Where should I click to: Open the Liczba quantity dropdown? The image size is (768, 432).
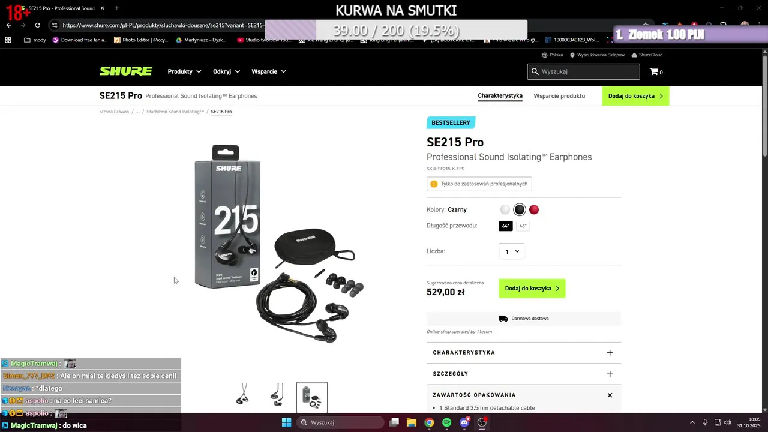coord(511,251)
